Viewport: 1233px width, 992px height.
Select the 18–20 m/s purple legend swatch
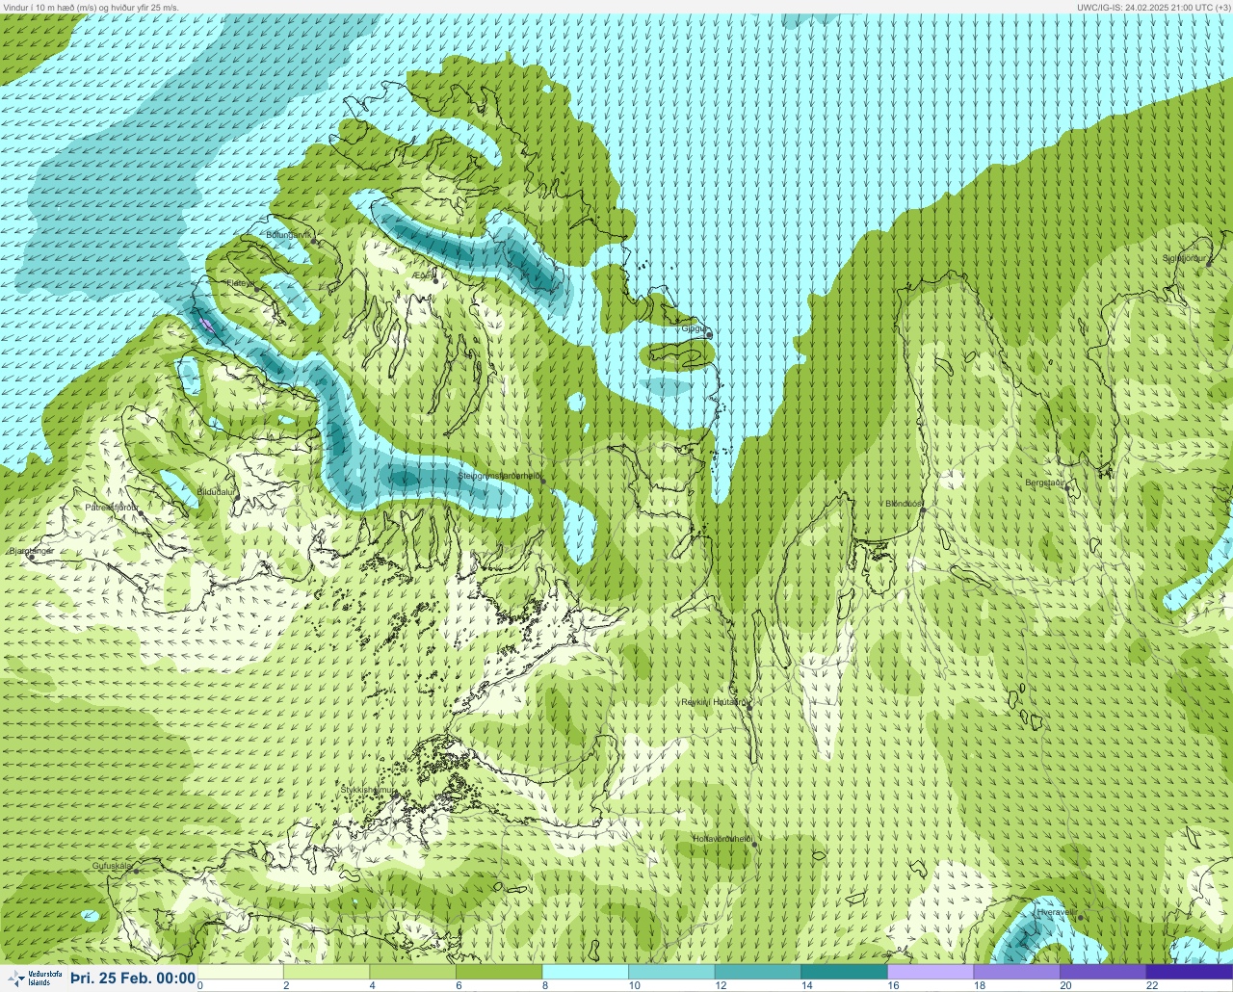click(1016, 972)
